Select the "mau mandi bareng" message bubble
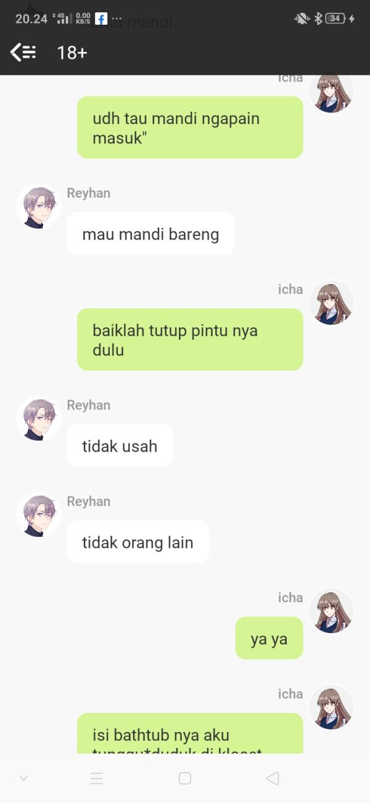Screen dimensions: 370x803 tap(150, 233)
